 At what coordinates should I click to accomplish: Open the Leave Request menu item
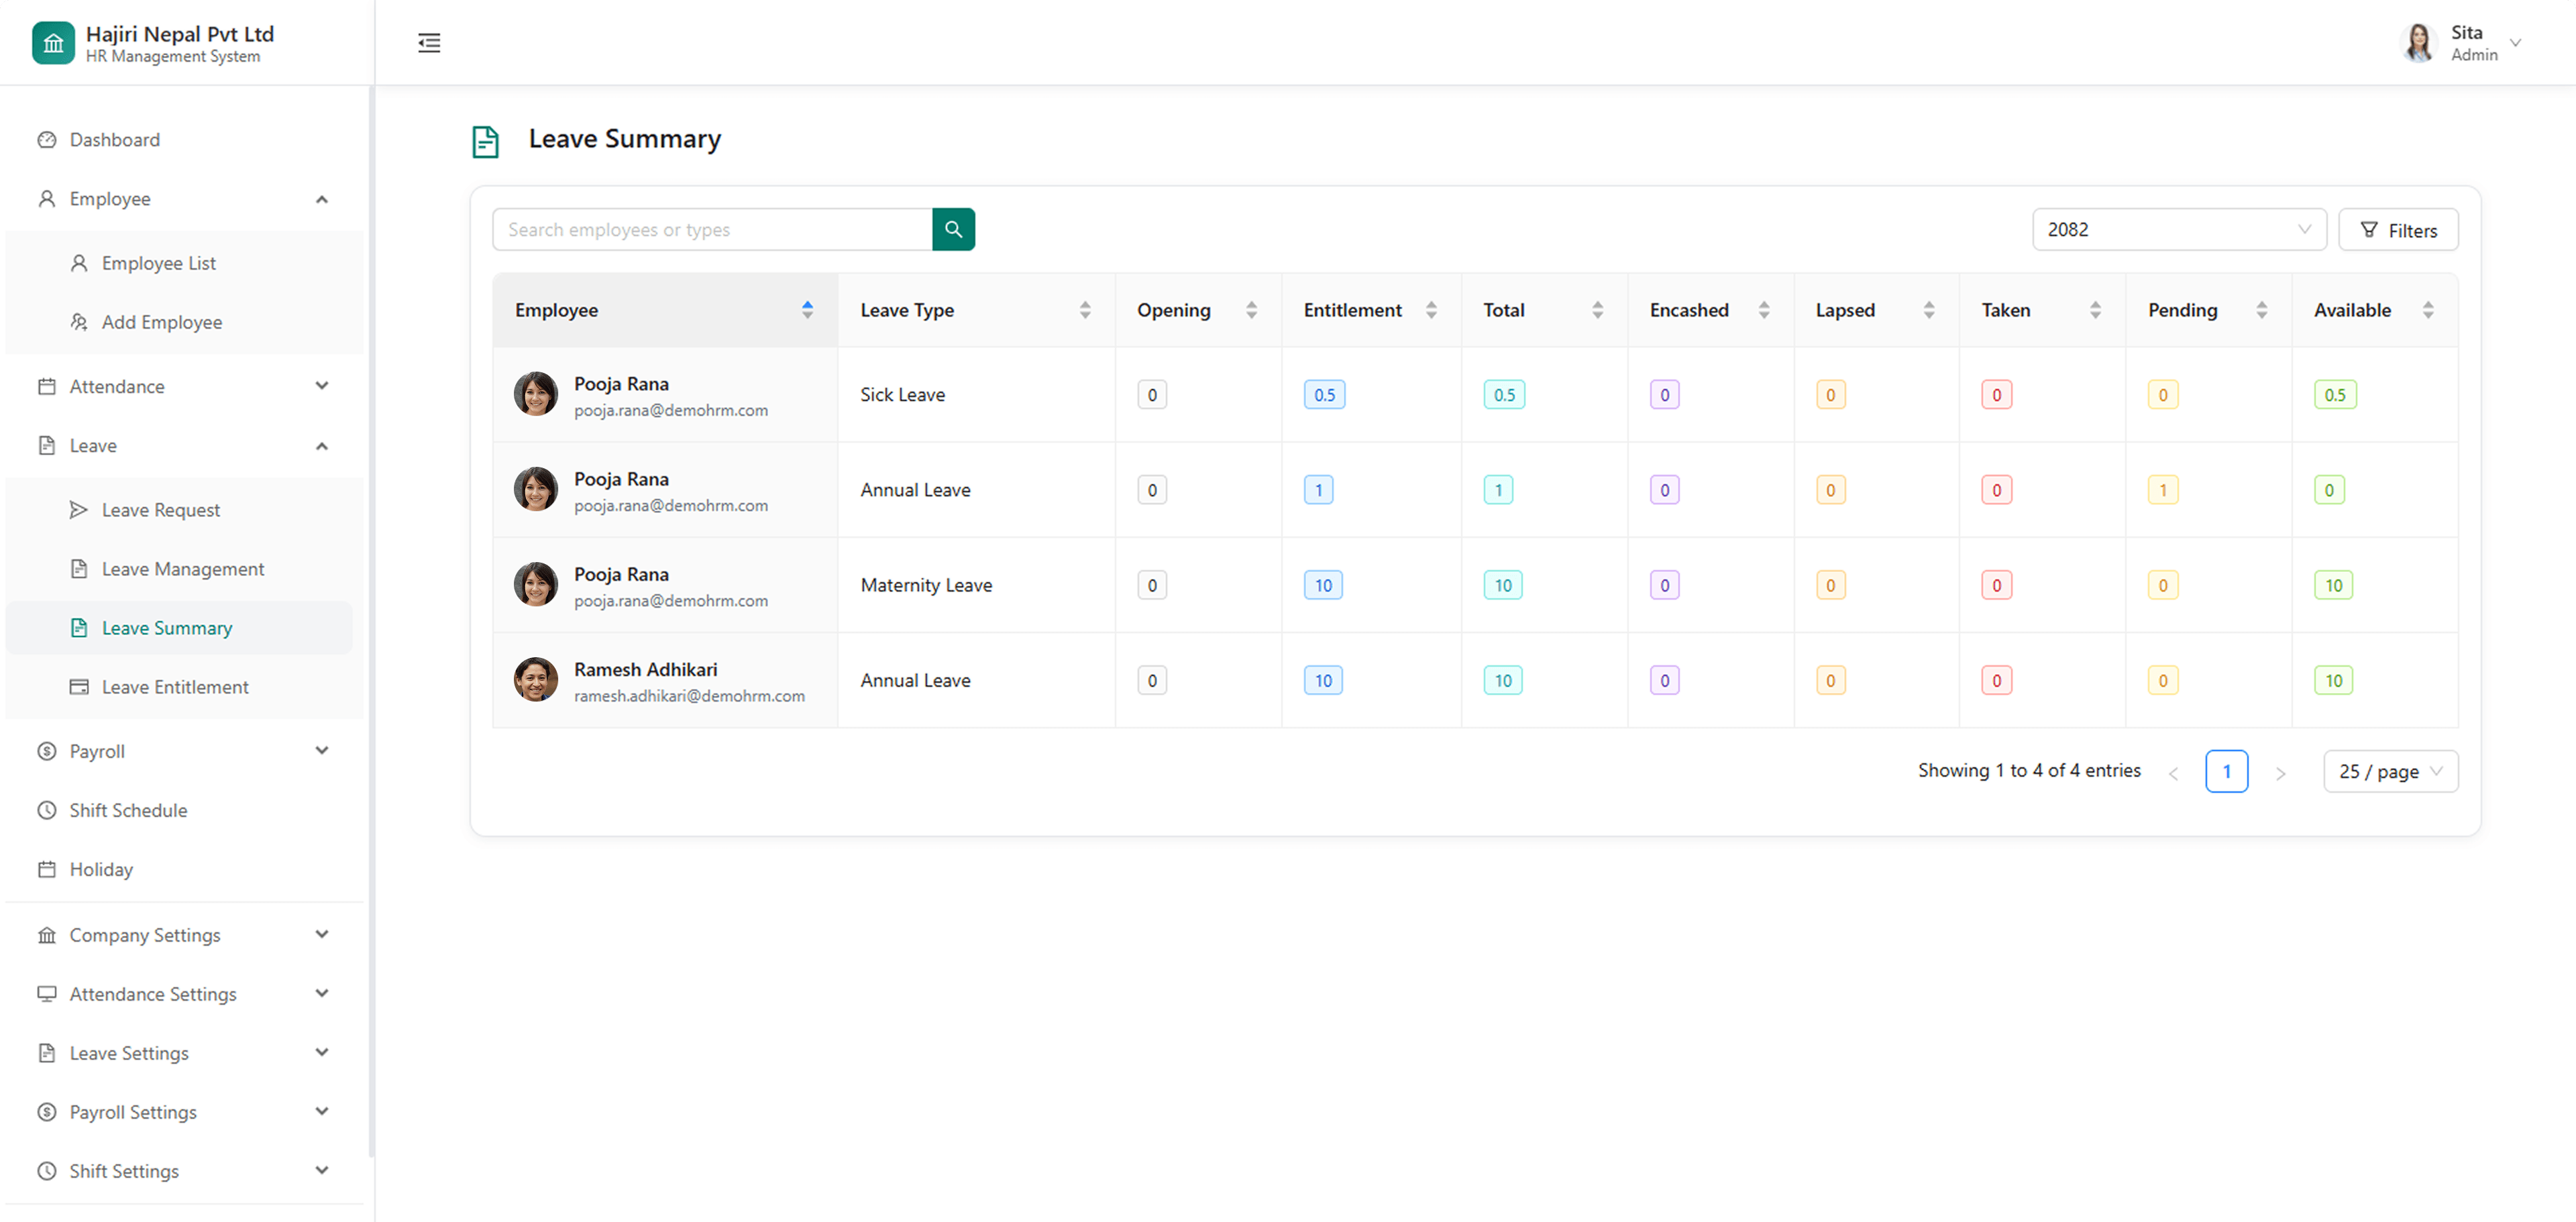pyautogui.click(x=160, y=510)
